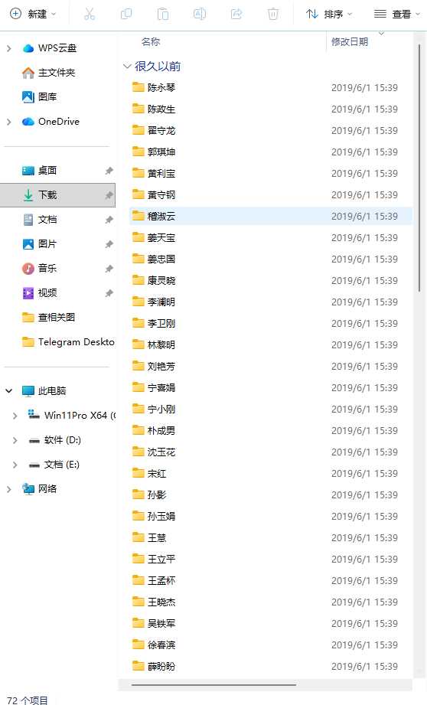
Task: Click the delete trash icon
Action: tap(273, 14)
